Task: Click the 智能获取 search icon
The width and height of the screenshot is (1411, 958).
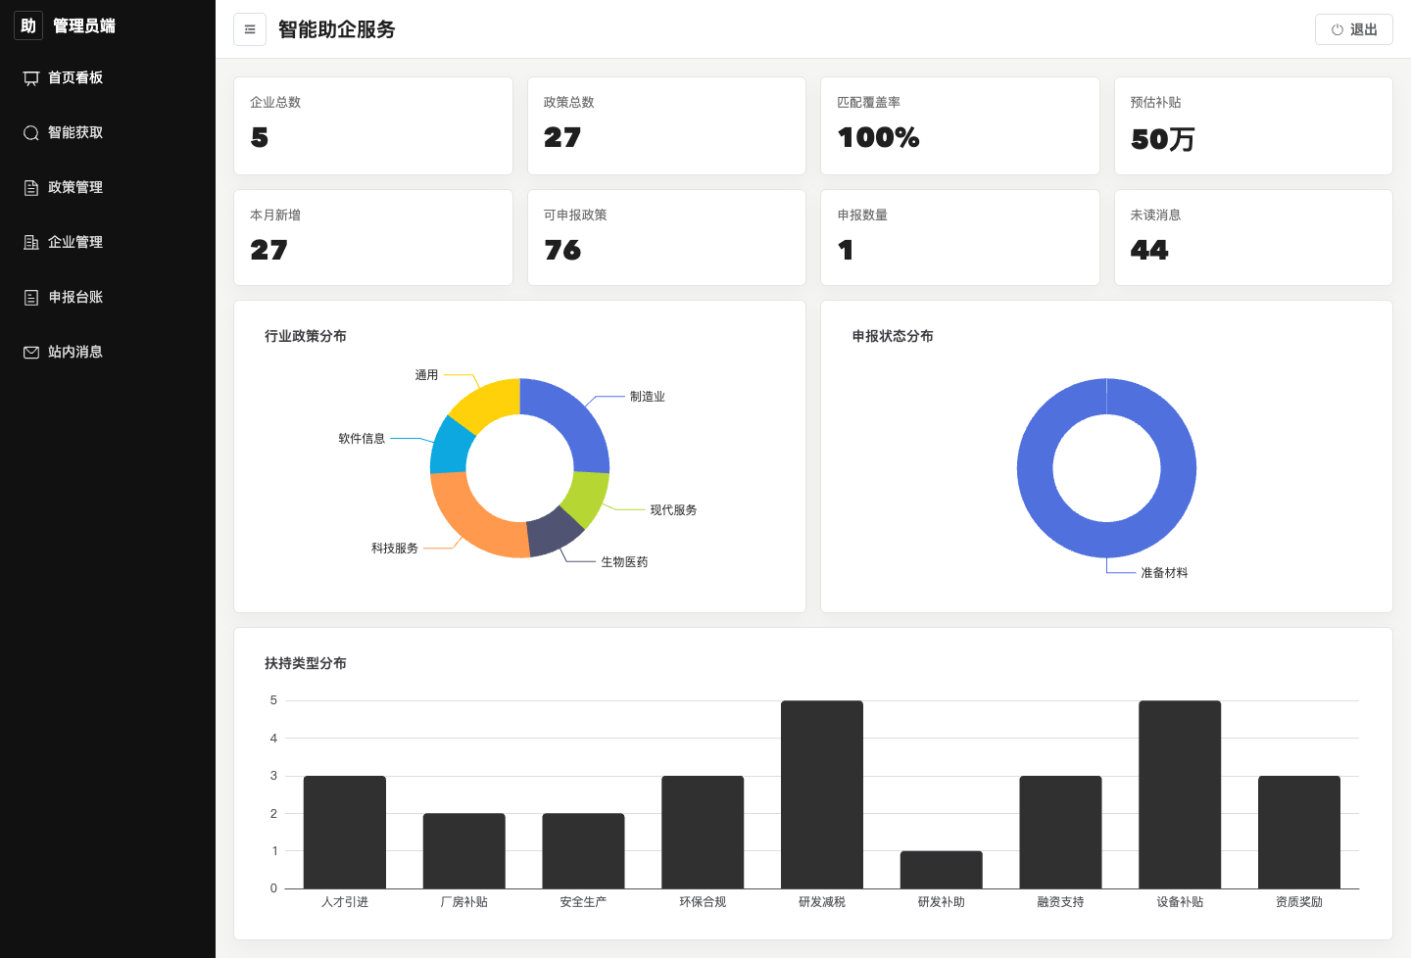Action: (x=31, y=133)
